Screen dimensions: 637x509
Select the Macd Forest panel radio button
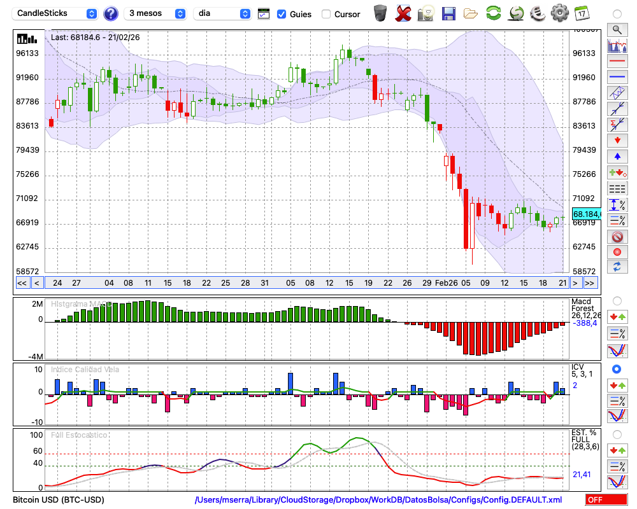pyautogui.click(x=617, y=301)
